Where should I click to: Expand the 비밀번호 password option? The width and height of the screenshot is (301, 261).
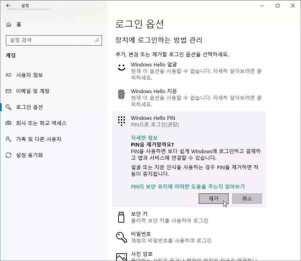(x=189, y=237)
